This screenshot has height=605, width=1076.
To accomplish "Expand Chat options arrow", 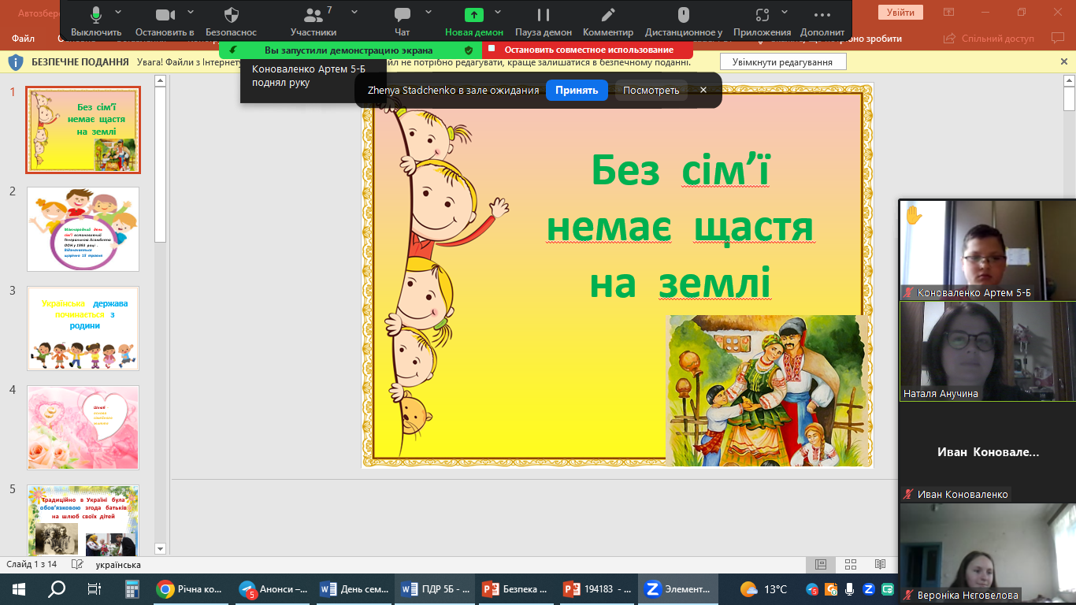I will pos(429,12).
